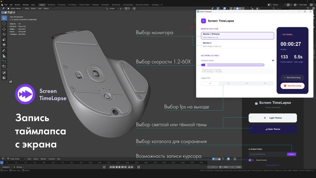
Task: Select the Add Cube tool in Blender
Action: [4, 62]
